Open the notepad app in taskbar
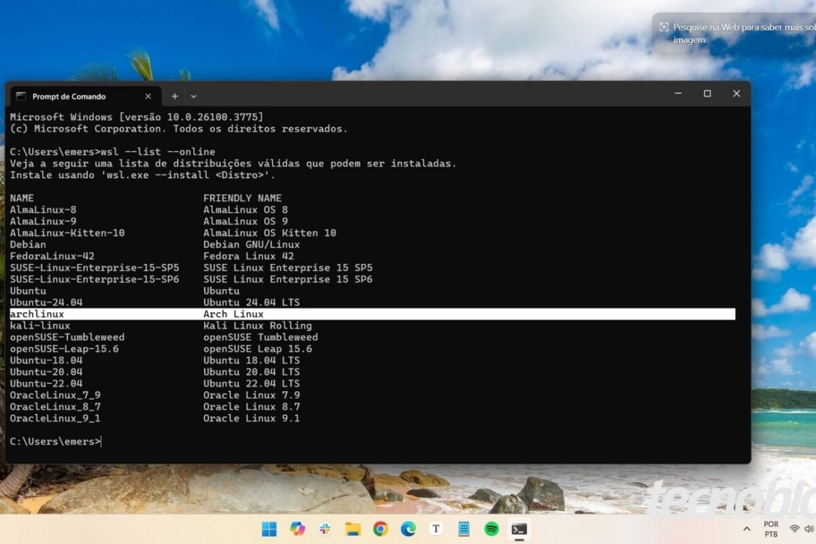Viewport: 816px width, 544px height. click(464, 529)
